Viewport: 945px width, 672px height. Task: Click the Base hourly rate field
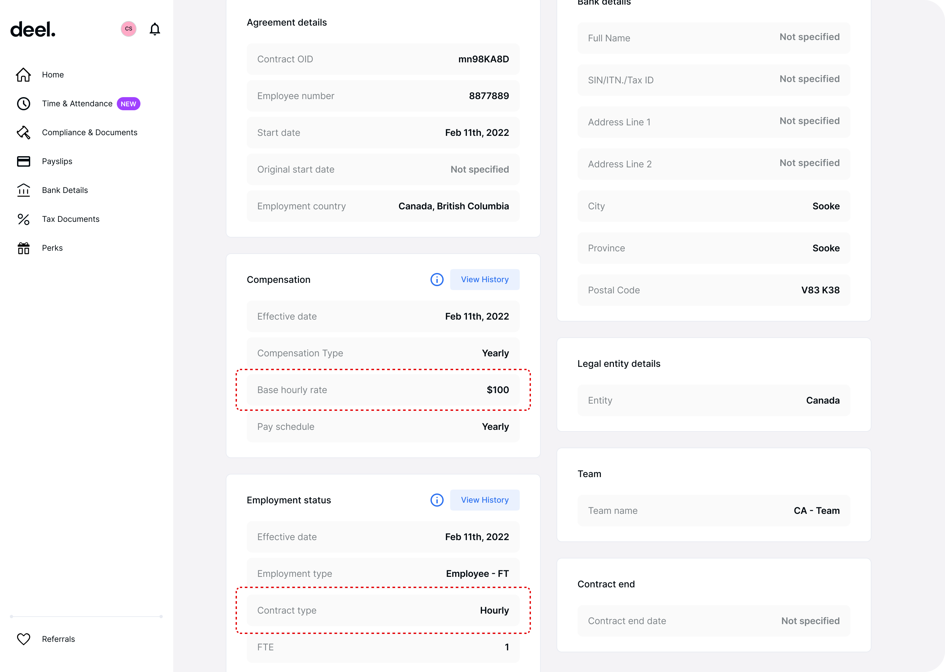383,389
